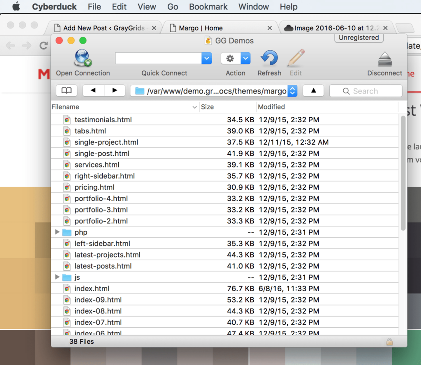Open the Window menu
The height and width of the screenshot is (365, 421).
pos(253,7)
